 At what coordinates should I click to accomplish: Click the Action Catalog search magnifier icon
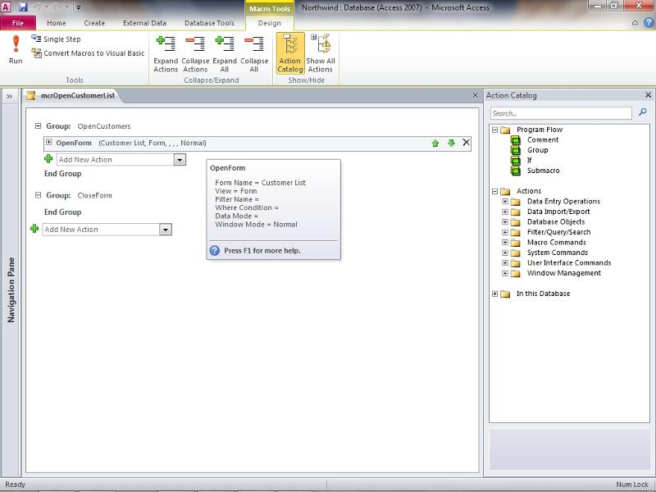point(643,112)
